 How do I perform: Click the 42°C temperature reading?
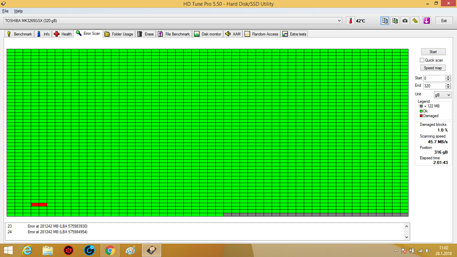[x=360, y=21]
